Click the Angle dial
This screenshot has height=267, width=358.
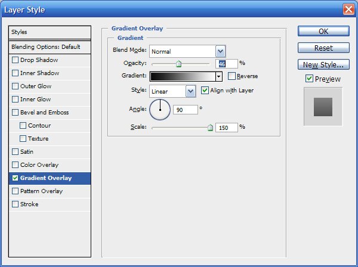click(160, 110)
